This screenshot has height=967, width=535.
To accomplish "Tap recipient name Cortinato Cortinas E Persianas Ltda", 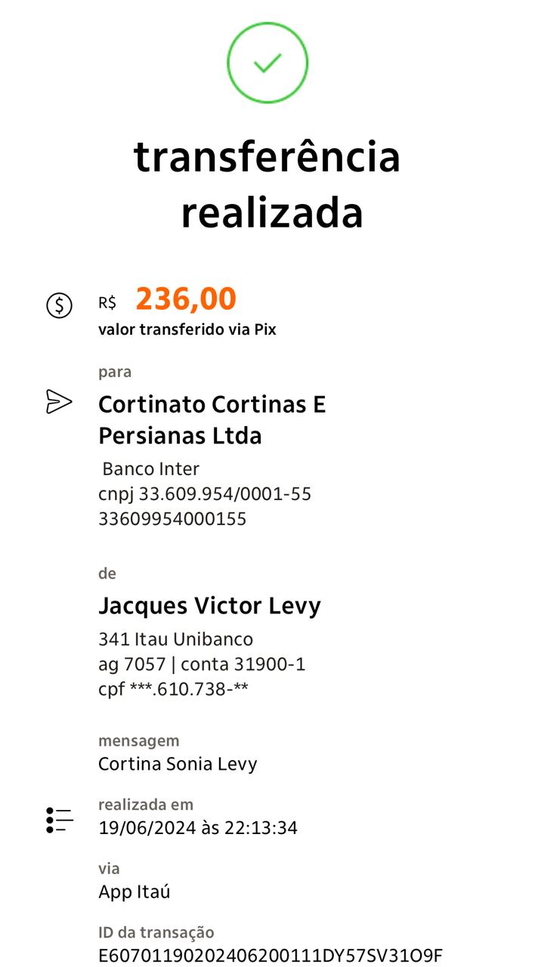I will point(212,420).
